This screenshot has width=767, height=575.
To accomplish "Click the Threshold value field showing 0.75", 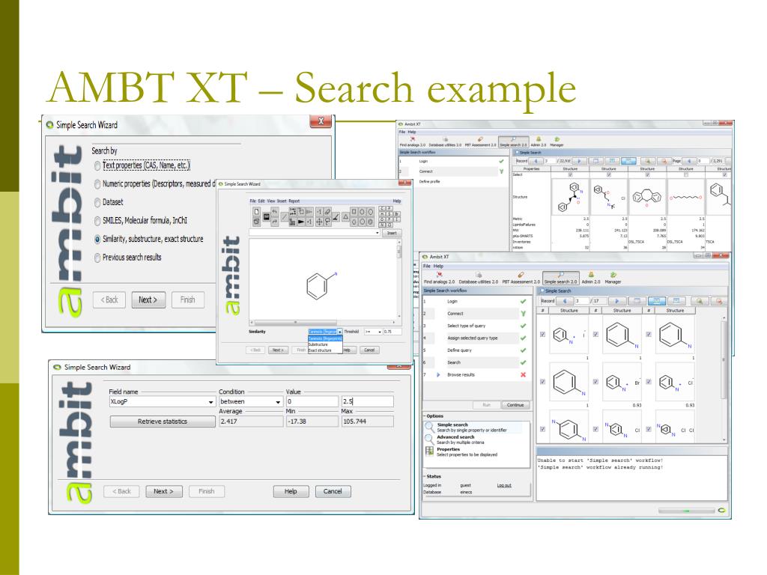I will [x=392, y=332].
